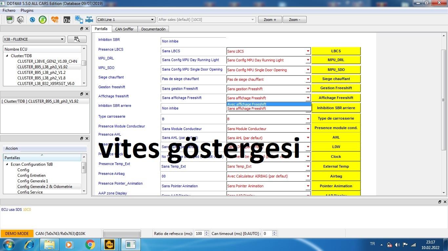Collapse the Cluster/TDB tree node

pyautogui.click(x=7, y=56)
